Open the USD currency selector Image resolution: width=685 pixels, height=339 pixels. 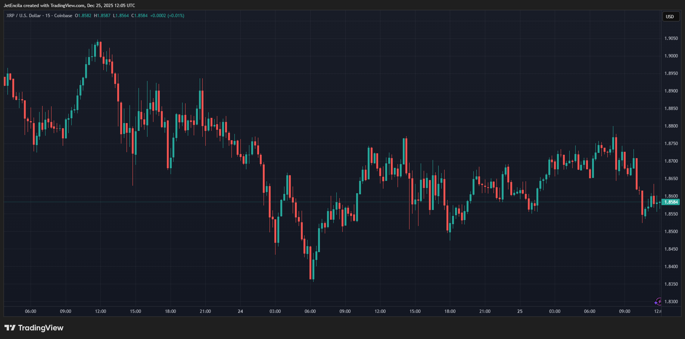click(670, 16)
